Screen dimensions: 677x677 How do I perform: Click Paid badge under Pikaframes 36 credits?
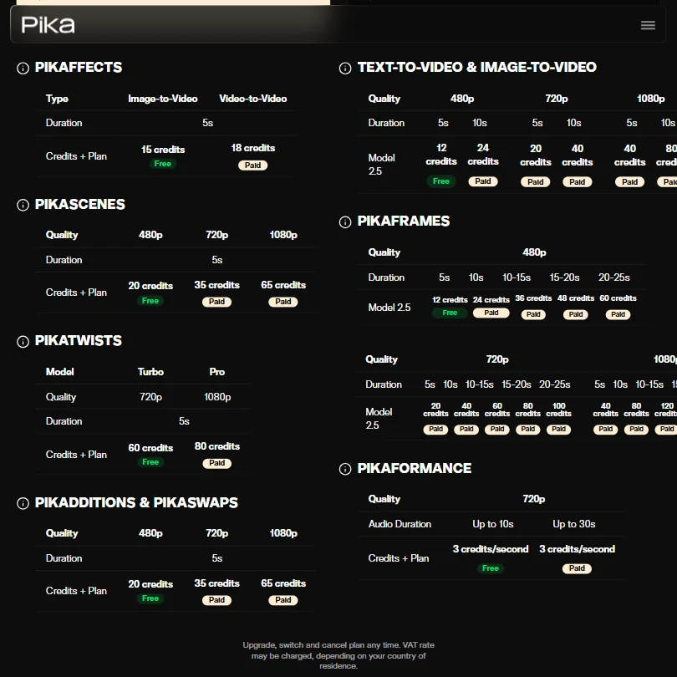533,314
